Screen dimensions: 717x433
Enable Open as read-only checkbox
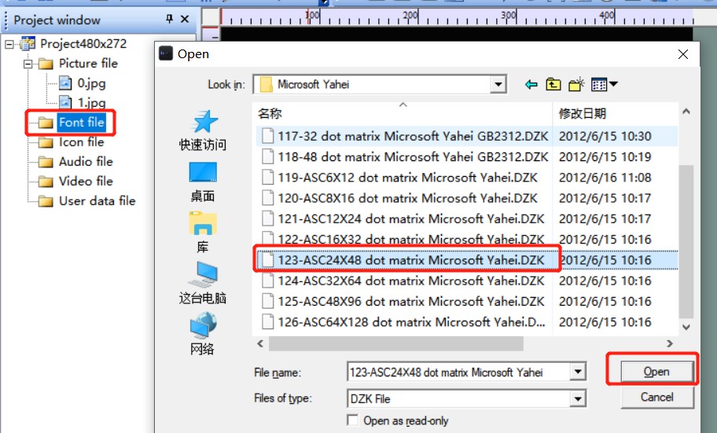[352, 420]
